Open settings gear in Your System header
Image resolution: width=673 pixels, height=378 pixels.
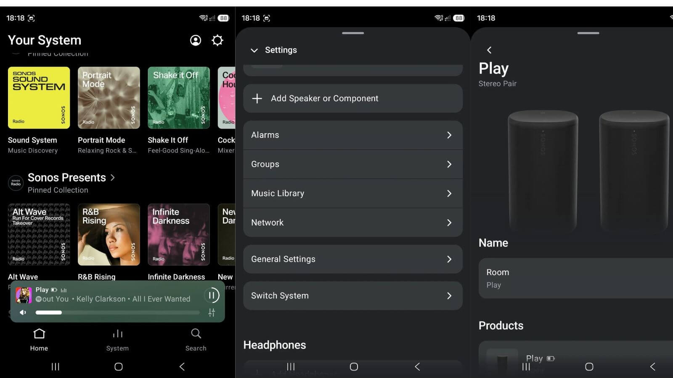coord(217,40)
